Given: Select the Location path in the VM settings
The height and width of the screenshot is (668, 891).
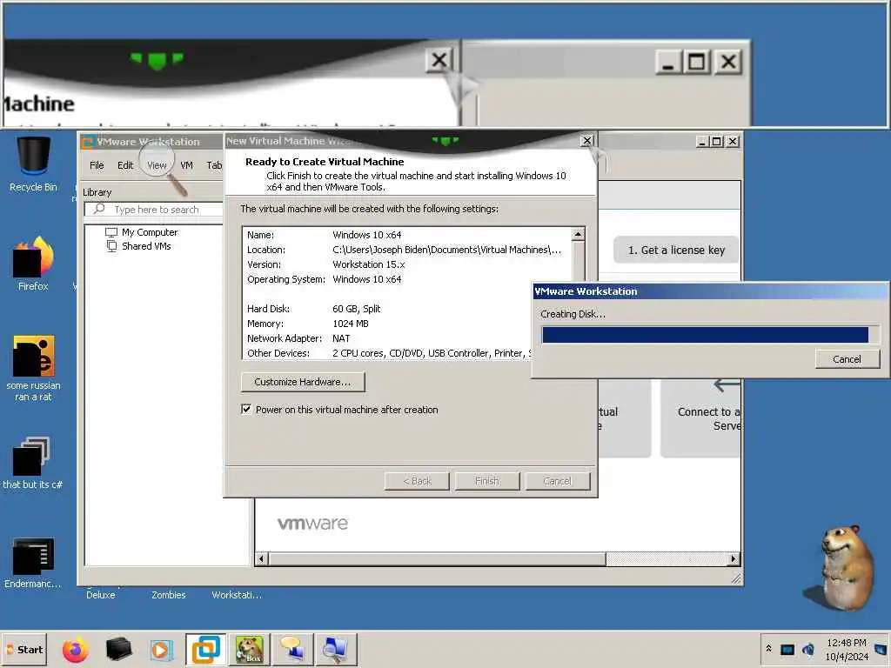Looking at the screenshot, I should [446, 250].
